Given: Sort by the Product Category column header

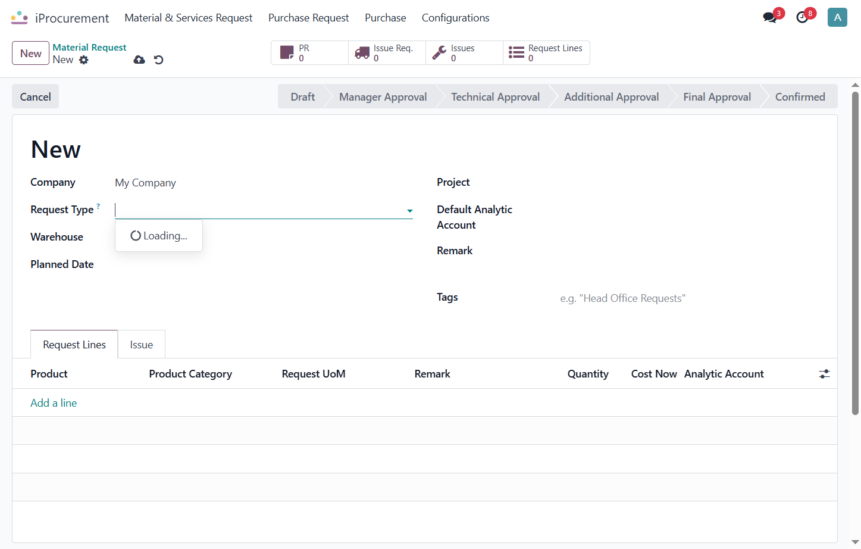Looking at the screenshot, I should (x=190, y=374).
